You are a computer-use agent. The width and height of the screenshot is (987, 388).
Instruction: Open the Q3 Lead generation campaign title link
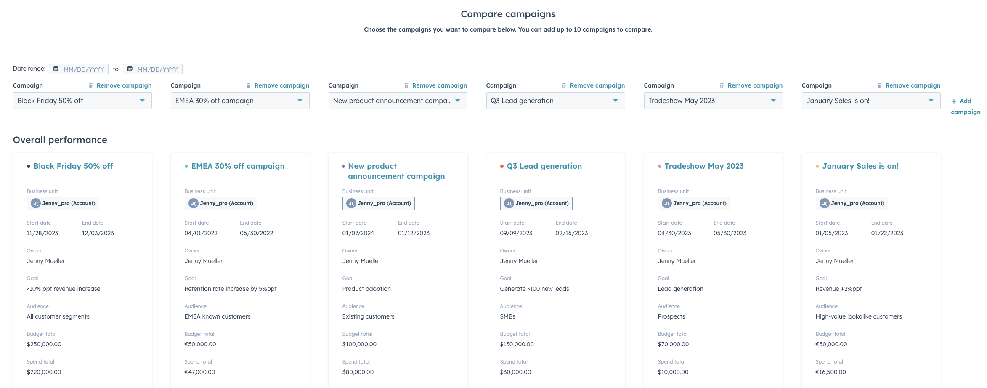544,166
